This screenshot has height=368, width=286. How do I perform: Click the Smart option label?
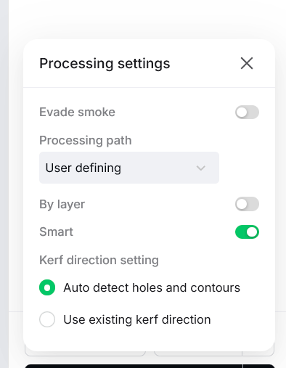point(56,232)
